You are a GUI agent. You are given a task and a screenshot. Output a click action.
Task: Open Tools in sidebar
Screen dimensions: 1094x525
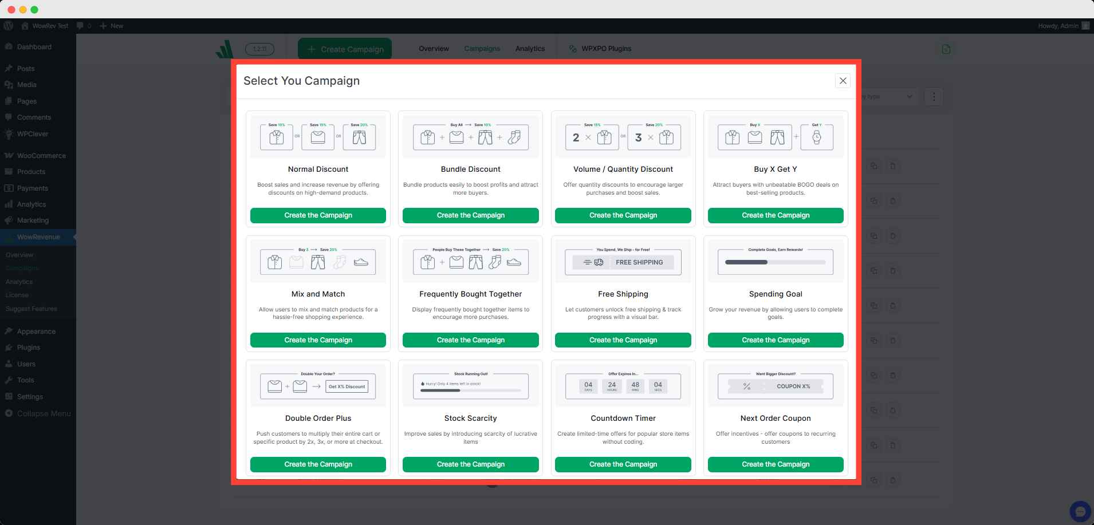(38, 380)
